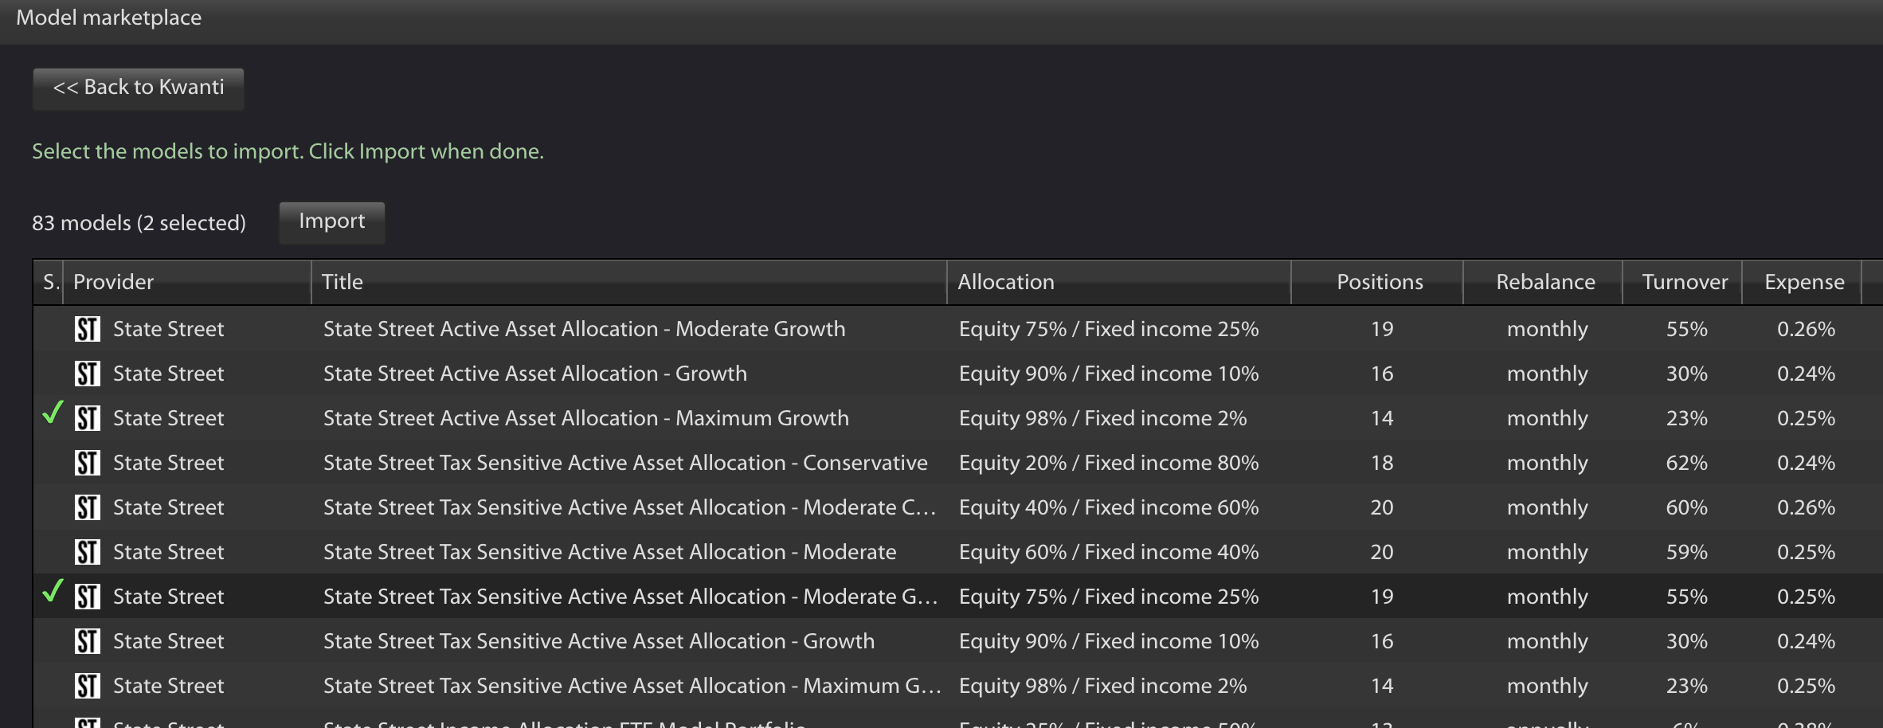Screen dimensions: 1883x728
Task: Click State Street logo in Tax Sensitive Conservative row
Action: [x=88, y=463]
